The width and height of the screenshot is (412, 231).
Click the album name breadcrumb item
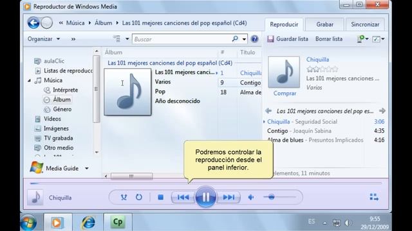(x=184, y=23)
